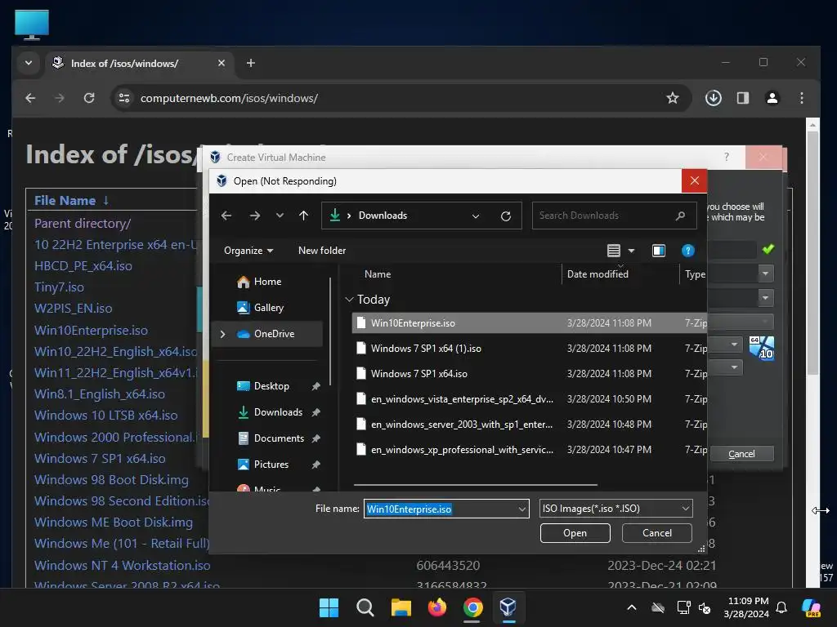Open HBCD_PE_x64.iso link in browser
The height and width of the screenshot is (627, 837).
coord(83,266)
